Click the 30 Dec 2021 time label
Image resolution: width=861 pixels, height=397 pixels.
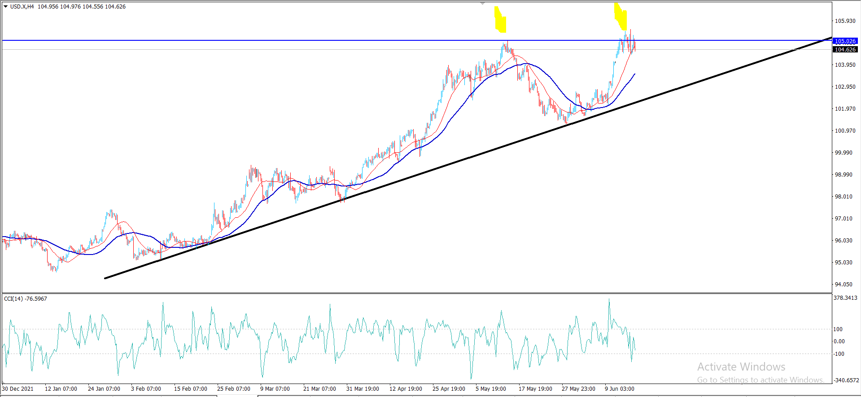point(18,389)
